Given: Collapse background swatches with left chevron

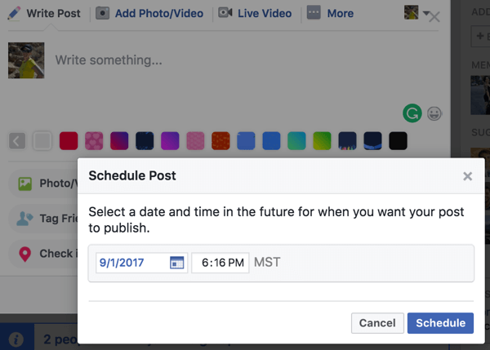Looking at the screenshot, I should [x=17, y=141].
